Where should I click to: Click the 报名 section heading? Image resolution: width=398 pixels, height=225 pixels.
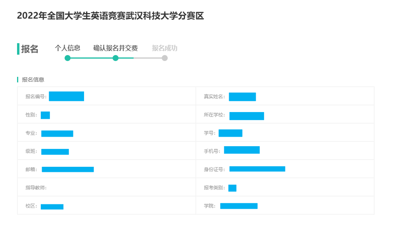(30, 49)
